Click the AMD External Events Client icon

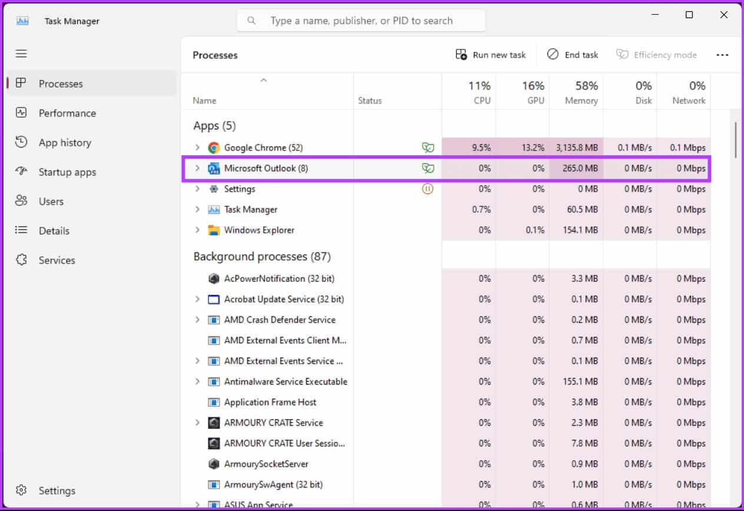[x=214, y=340]
